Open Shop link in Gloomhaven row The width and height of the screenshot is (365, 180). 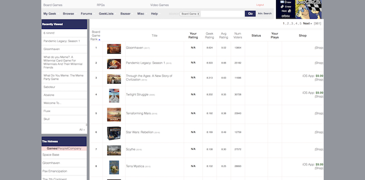319,48
